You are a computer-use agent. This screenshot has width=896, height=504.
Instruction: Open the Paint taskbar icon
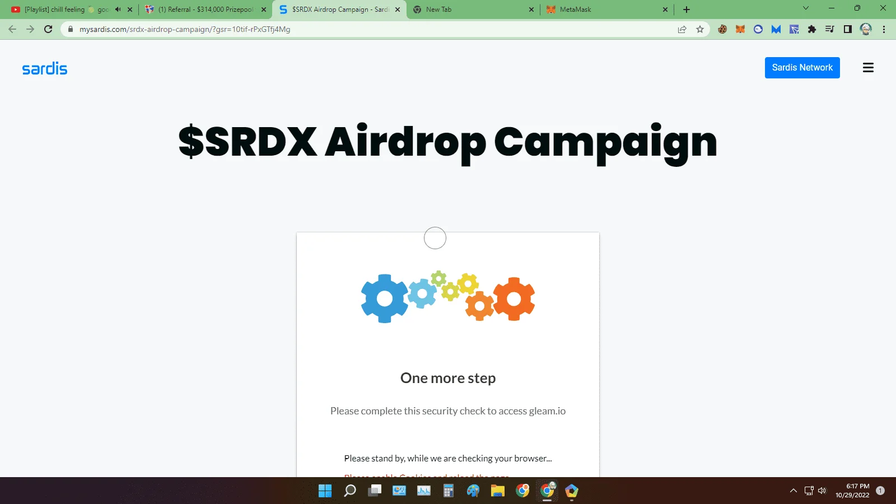click(x=473, y=491)
